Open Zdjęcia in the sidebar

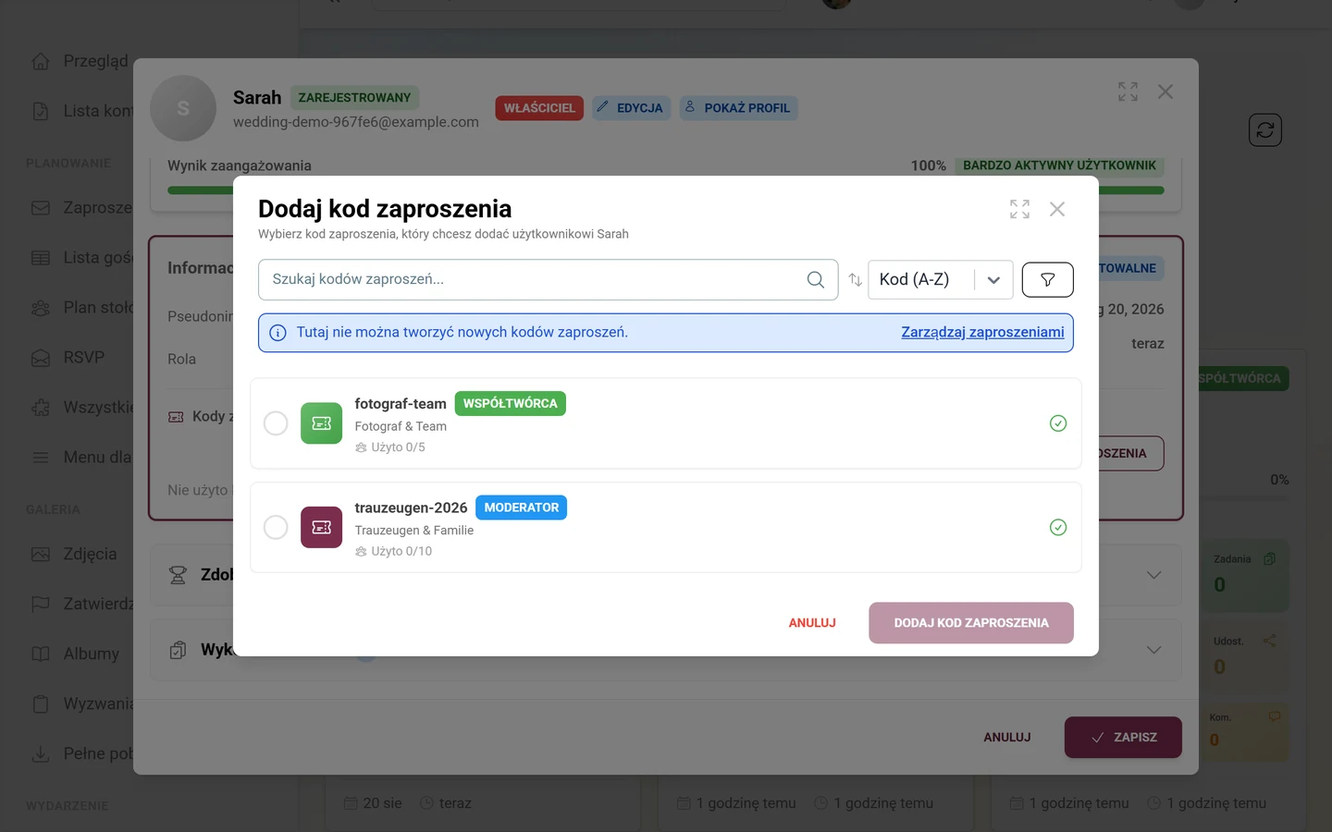pyautogui.click(x=74, y=555)
